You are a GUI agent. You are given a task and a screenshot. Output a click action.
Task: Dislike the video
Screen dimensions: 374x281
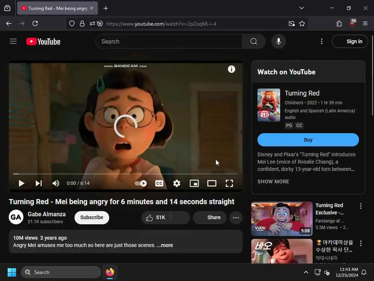tap(180, 217)
